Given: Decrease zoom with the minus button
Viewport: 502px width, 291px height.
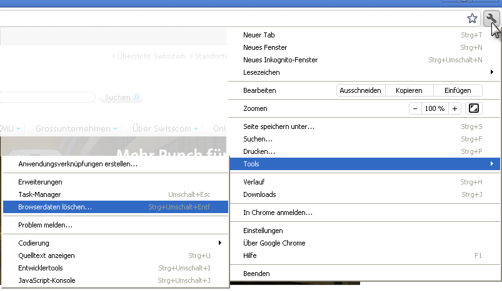Looking at the screenshot, I should click(415, 108).
